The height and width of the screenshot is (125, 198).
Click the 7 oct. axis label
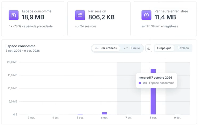click(129, 118)
